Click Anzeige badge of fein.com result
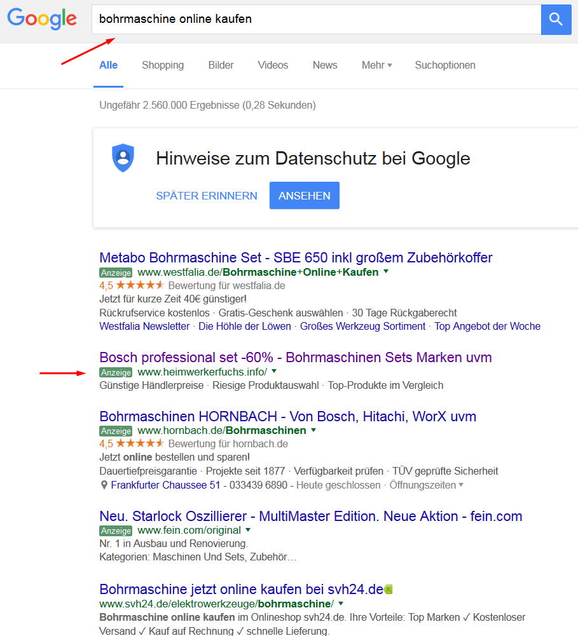 116,531
